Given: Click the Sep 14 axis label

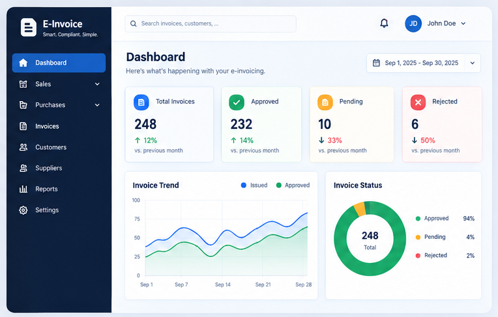Looking at the screenshot, I should click(x=223, y=284).
